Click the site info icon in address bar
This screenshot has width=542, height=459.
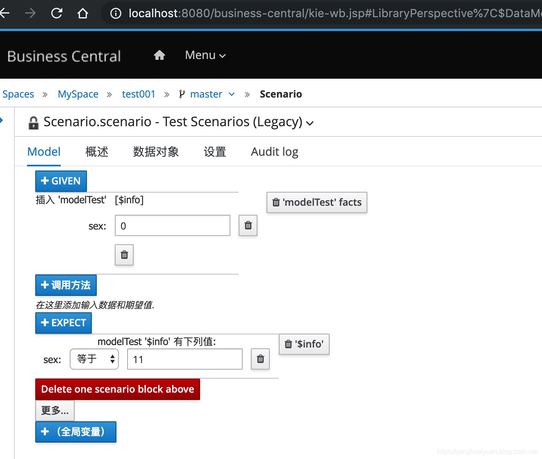tap(116, 14)
